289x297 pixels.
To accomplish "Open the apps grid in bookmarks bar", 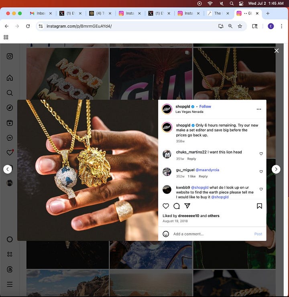I will point(6,37).
